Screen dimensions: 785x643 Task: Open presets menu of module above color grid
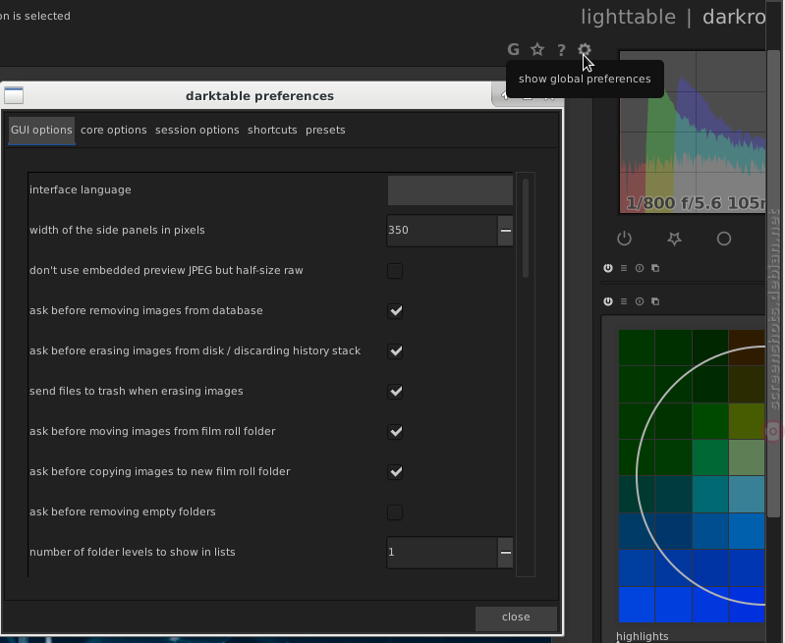[x=624, y=301]
